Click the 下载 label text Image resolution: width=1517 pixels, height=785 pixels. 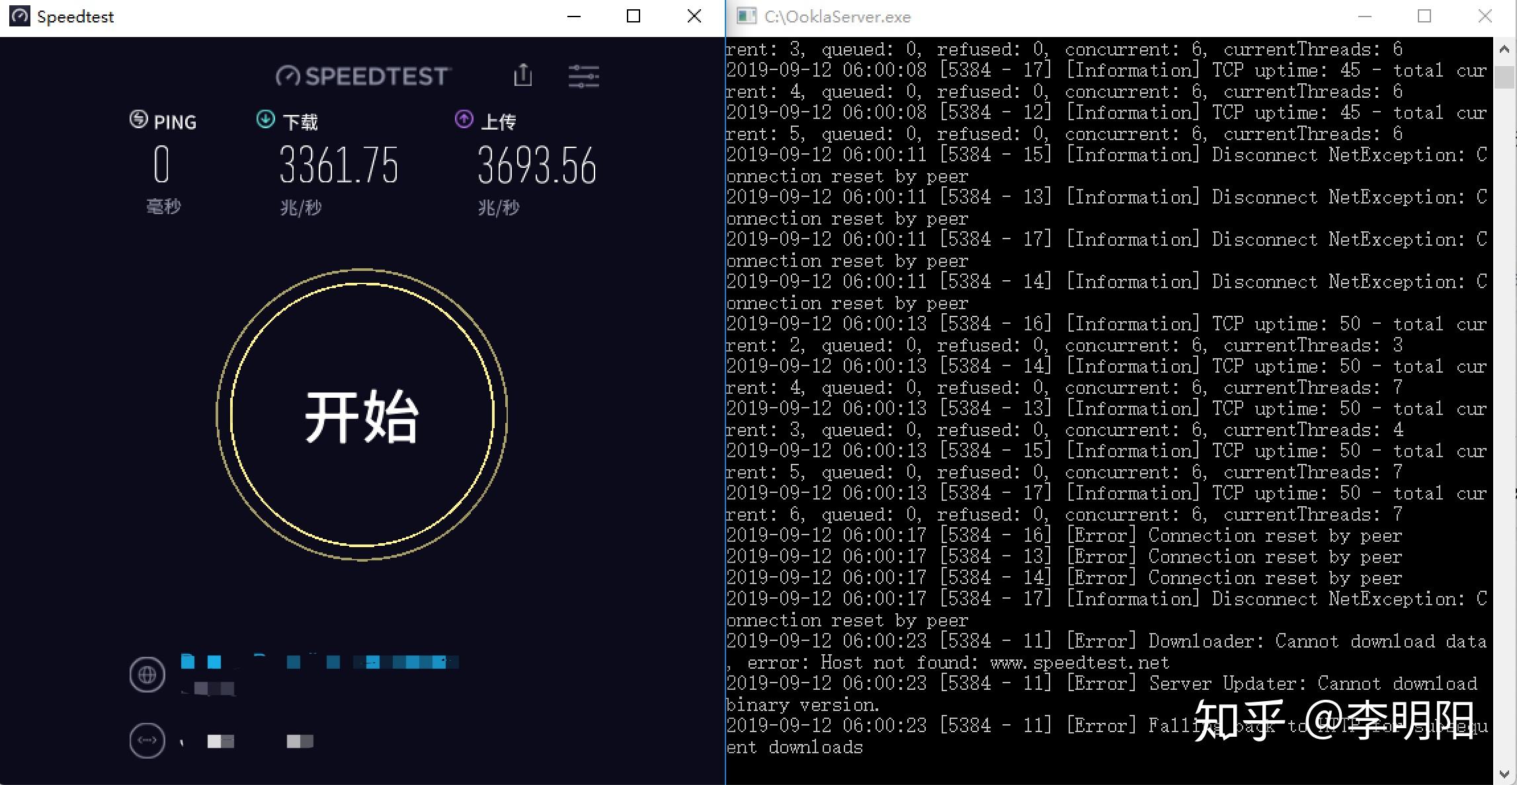pos(300,122)
